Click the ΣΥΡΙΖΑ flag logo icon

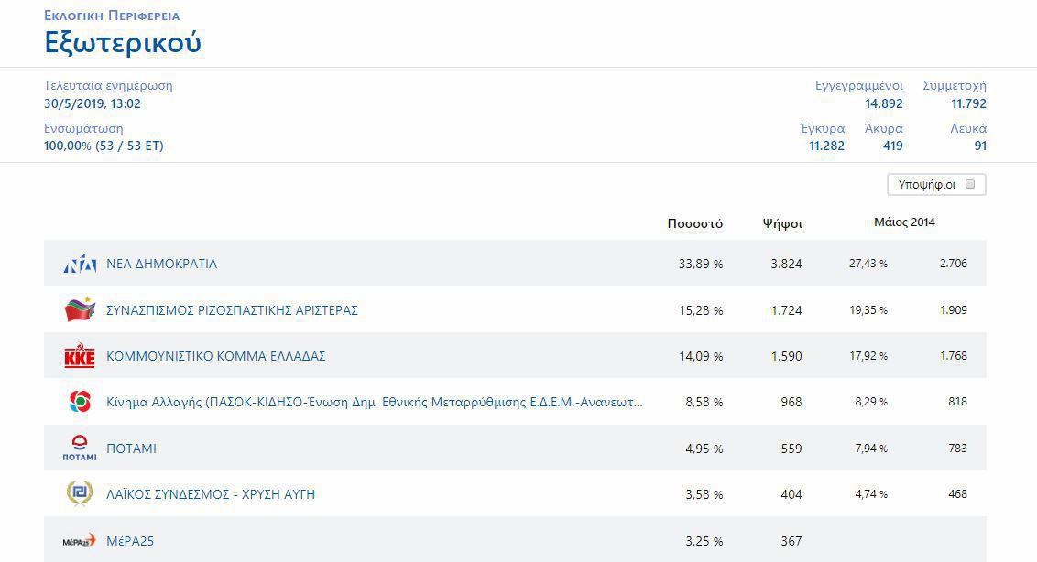point(80,310)
